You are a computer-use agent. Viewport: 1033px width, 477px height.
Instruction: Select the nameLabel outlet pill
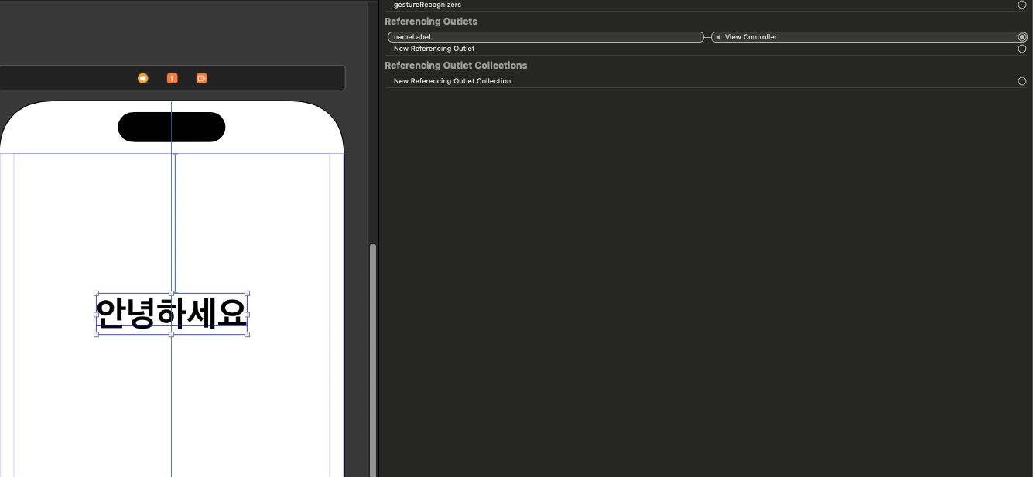coord(546,37)
